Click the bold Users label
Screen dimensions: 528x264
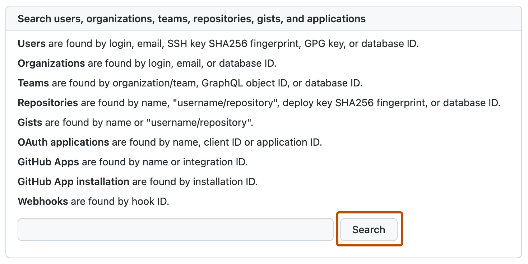31,43
